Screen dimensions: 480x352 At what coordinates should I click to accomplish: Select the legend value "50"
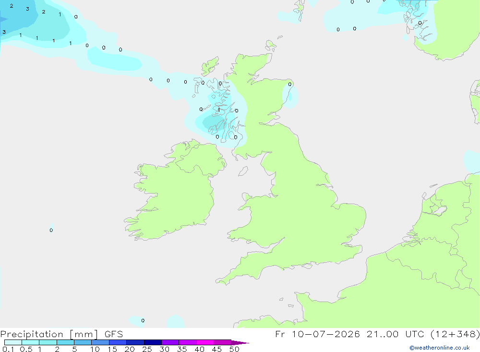click(x=234, y=349)
